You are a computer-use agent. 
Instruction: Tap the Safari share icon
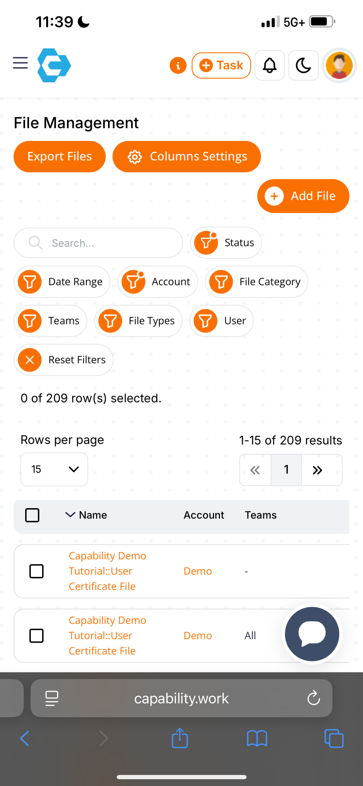[x=180, y=738]
